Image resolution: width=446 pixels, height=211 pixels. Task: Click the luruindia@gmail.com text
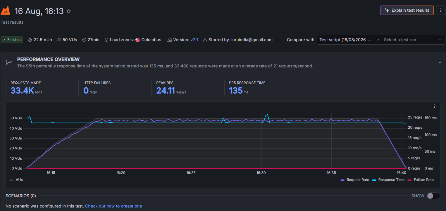(252, 40)
